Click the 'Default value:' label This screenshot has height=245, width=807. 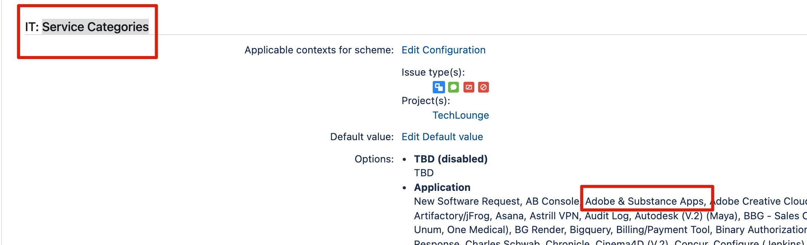click(x=362, y=137)
